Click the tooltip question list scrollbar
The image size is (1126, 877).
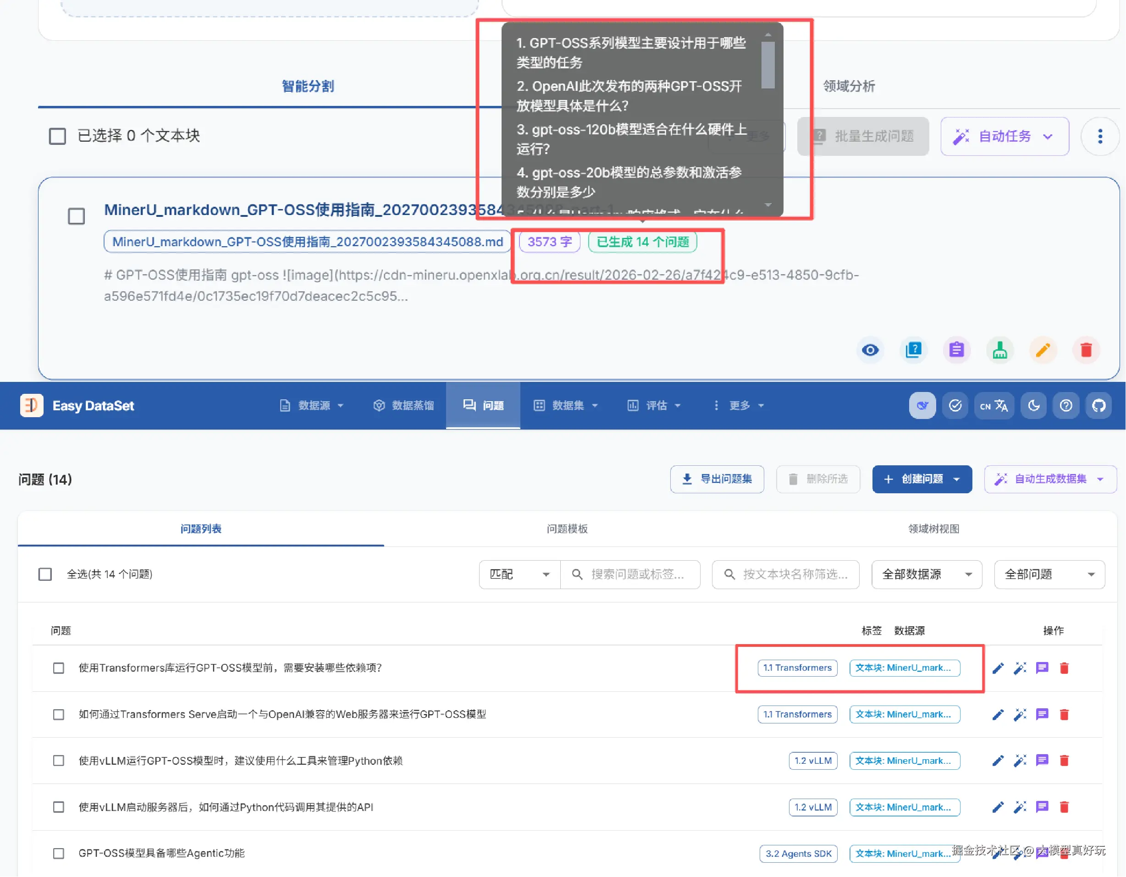[767, 65]
